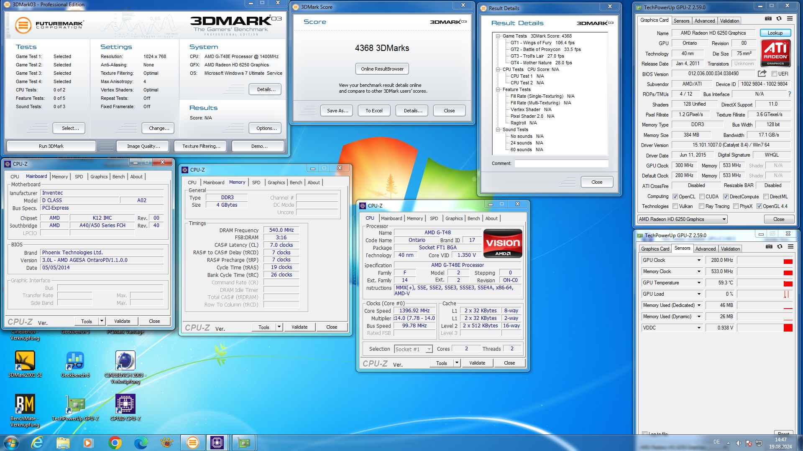803x451 pixels.
Task: Collapse Game Tests node in Result Details
Action: [x=498, y=36]
